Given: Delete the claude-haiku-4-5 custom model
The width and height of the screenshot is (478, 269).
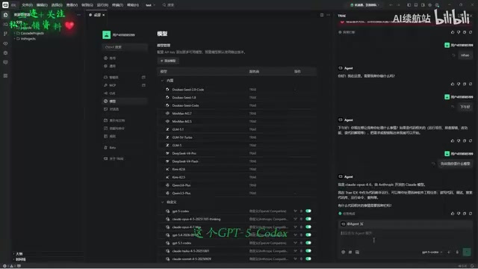Looking at the screenshot, I should click(x=301, y=251).
